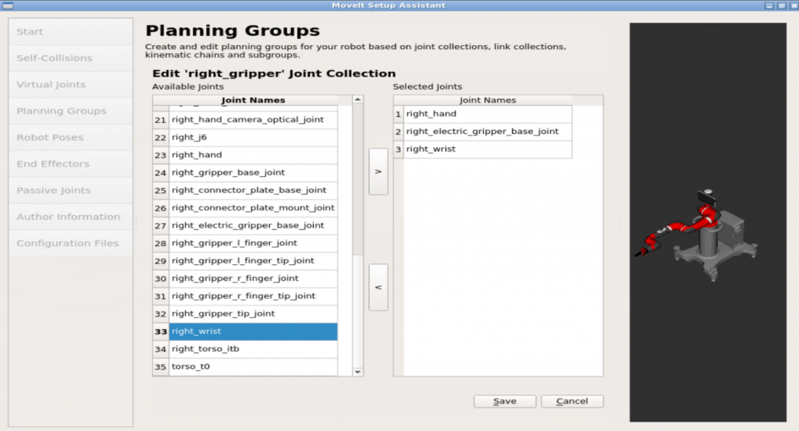Maximize the MoveIt Setup Assistant window
Viewport: 799px width, 431px height.
(782, 5)
